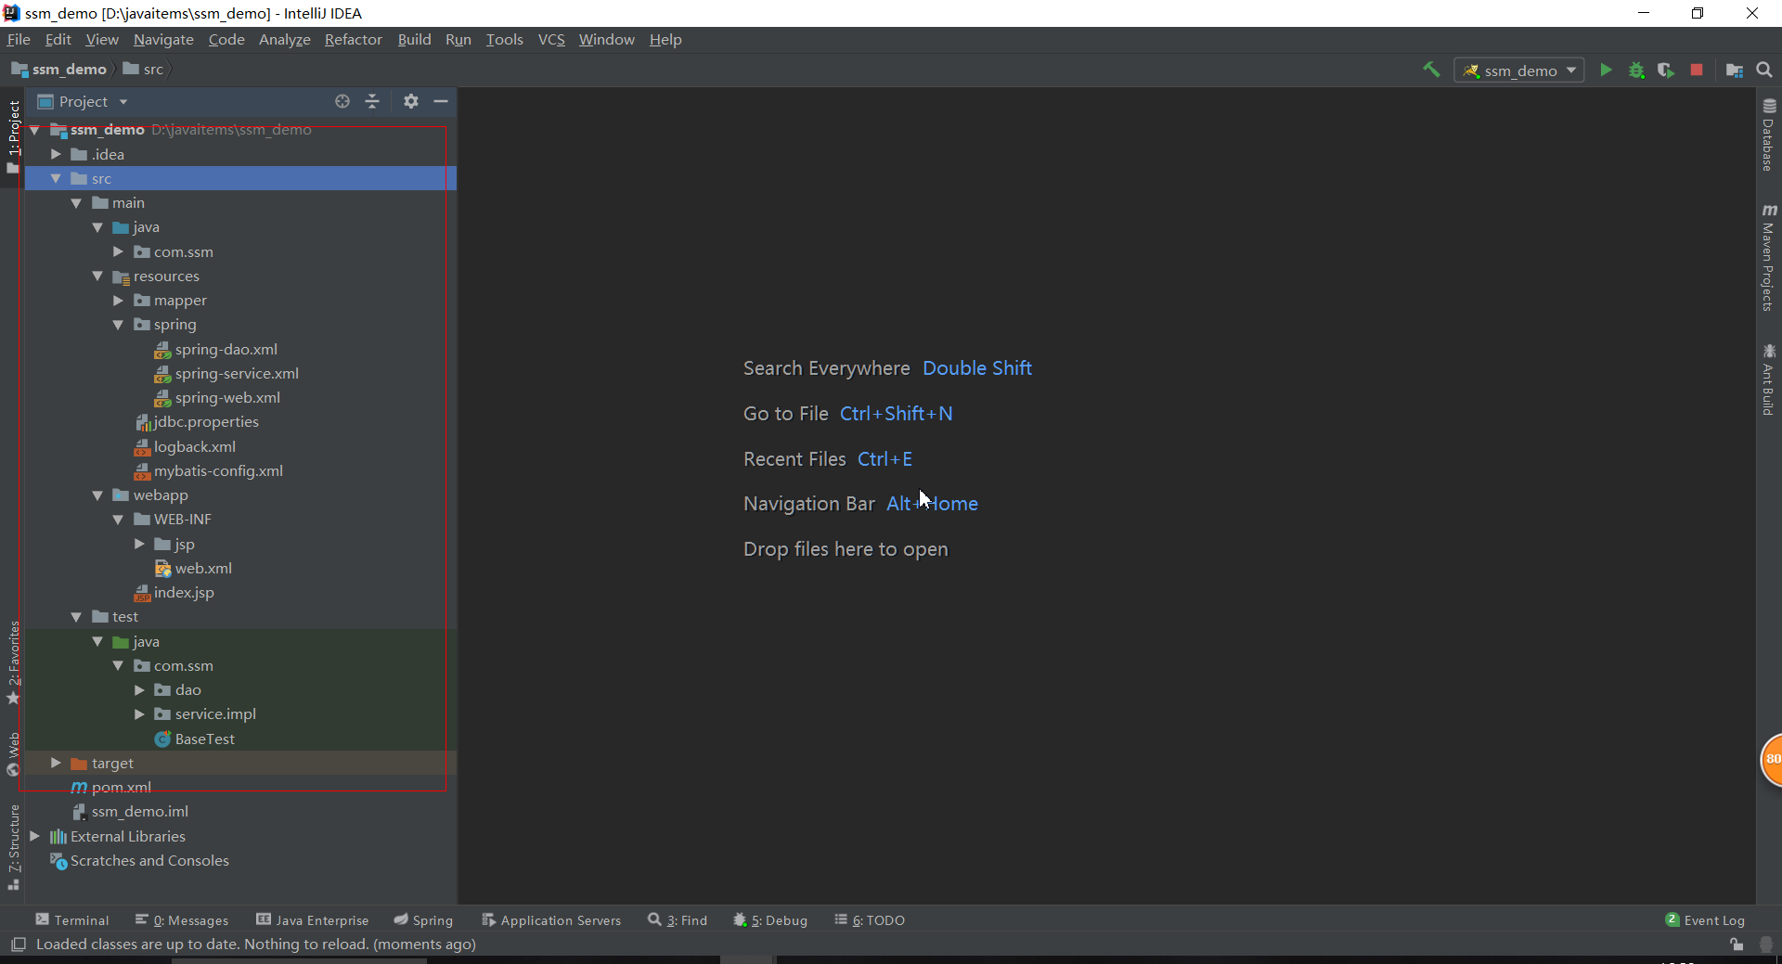Click the locate target icon in Project panel

point(342,101)
